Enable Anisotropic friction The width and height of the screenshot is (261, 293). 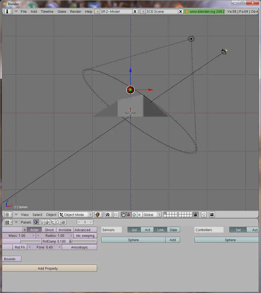click(79, 247)
